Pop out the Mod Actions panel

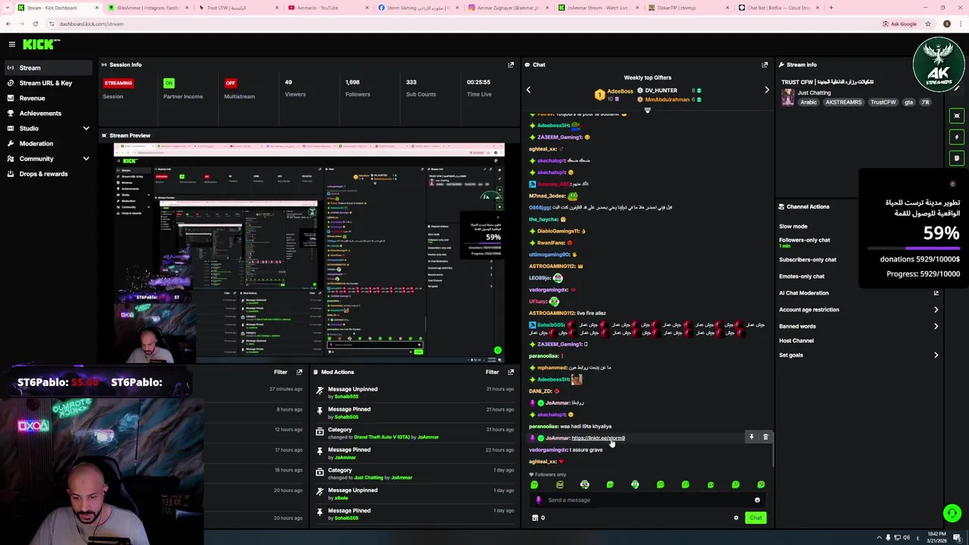511,372
